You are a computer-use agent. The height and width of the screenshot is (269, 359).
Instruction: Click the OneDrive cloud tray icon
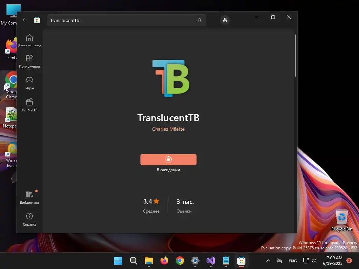point(279,261)
